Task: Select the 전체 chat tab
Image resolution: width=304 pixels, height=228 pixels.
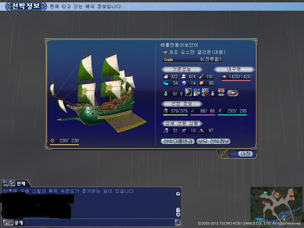Action: point(21,183)
